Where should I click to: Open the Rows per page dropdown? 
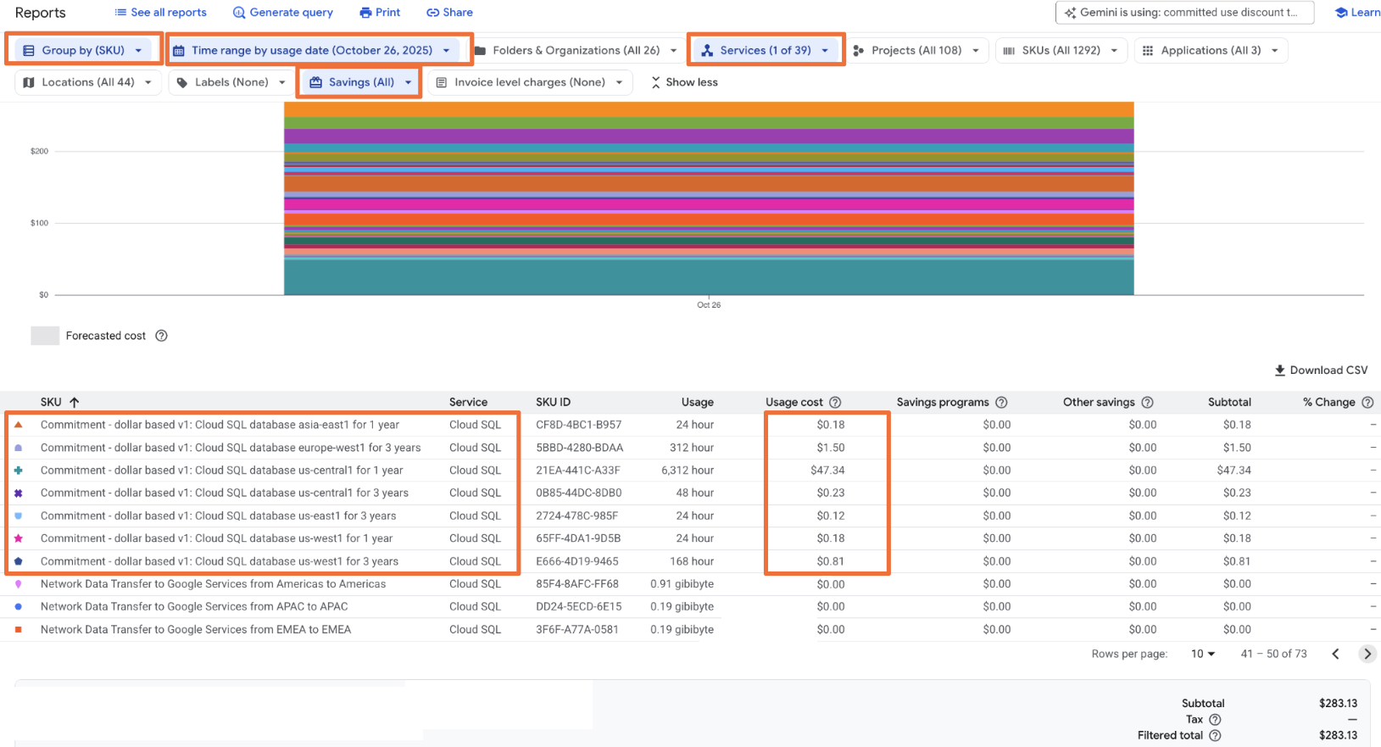1203,654
